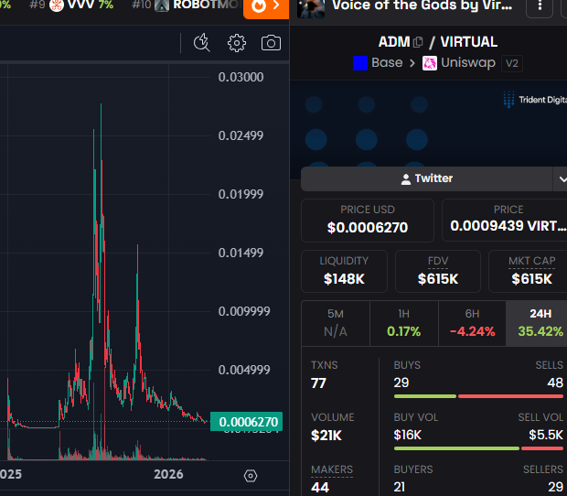The width and height of the screenshot is (567, 496).
Task: Open the Twitter link button
Action: (427, 178)
